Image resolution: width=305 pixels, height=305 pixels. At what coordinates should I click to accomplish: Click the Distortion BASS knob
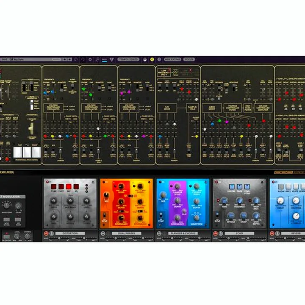pos(54,216)
